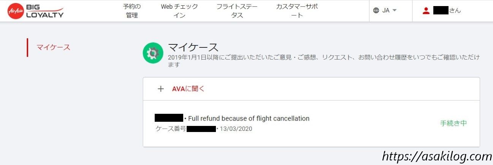The width and height of the screenshot is (493, 165).
Task: Click the BIG LOYALTY brand logo
Action: click(x=45, y=11)
